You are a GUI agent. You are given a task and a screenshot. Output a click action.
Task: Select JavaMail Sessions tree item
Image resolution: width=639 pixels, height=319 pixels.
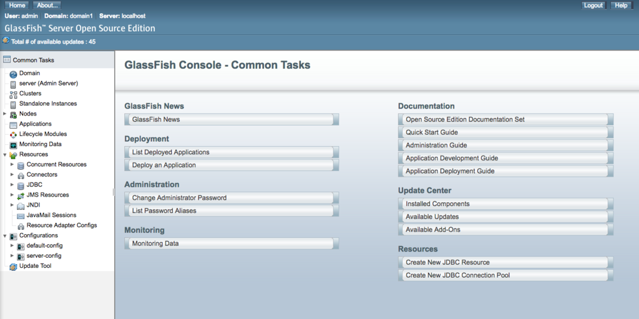(x=51, y=215)
